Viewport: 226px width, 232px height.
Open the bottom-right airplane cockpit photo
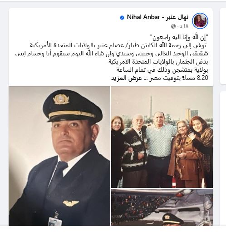(162, 207)
